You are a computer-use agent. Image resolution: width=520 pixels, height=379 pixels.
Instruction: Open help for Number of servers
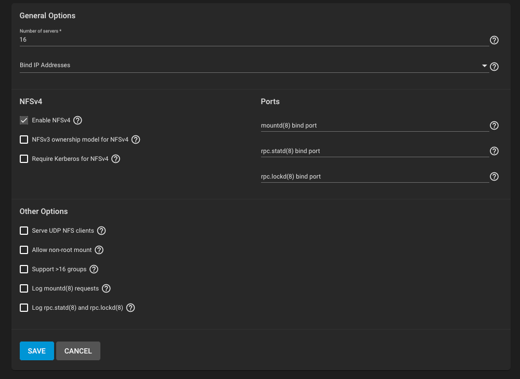click(x=494, y=40)
